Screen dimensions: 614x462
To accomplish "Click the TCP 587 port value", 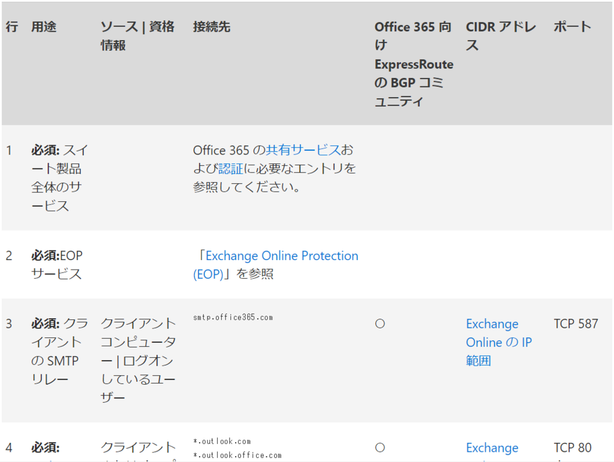I will click(x=575, y=323).
